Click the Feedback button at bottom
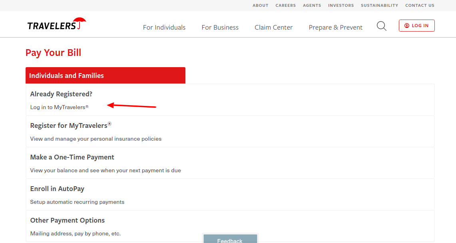 click(x=230, y=240)
